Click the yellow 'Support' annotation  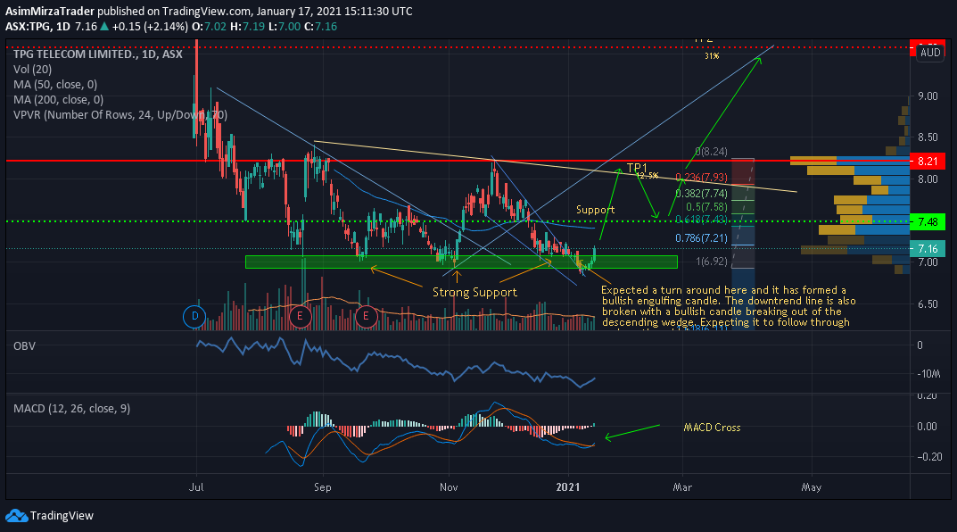pyautogui.click(x=595, y=210)
